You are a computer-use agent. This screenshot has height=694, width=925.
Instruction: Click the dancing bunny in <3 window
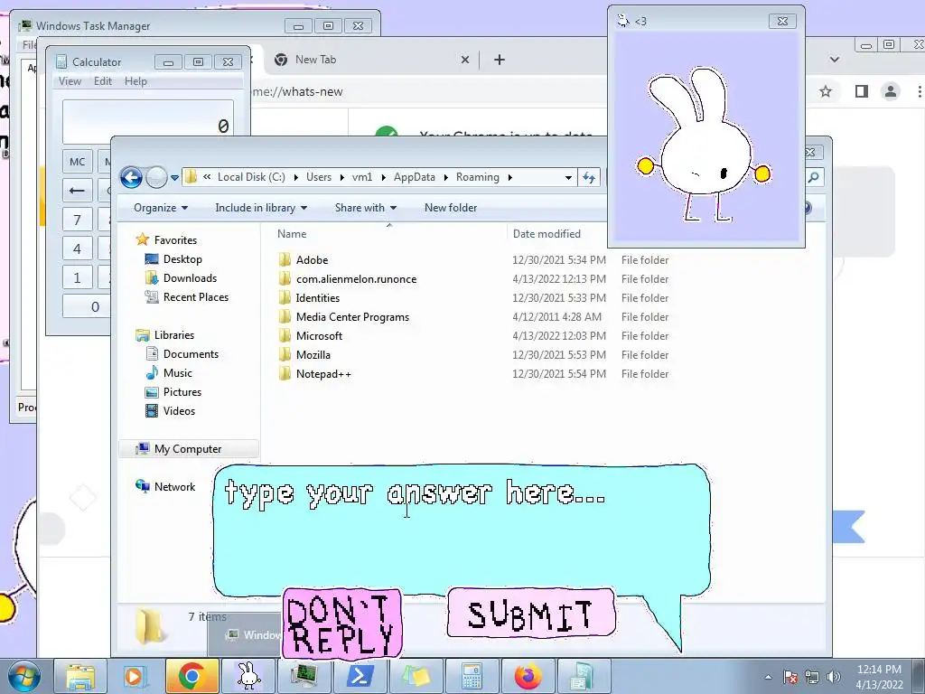(x=703, y=145)
